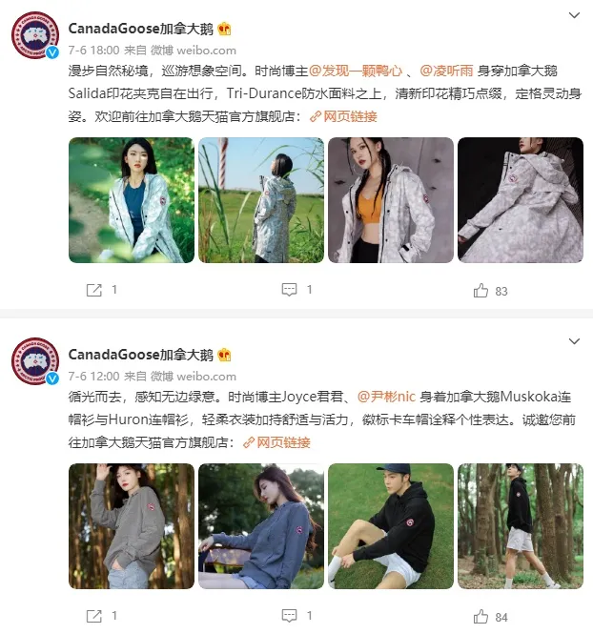This screenshot has width=593, height=634.
Task: Open the mention @发现一颗鸭心
Action: tap(356, 71)
